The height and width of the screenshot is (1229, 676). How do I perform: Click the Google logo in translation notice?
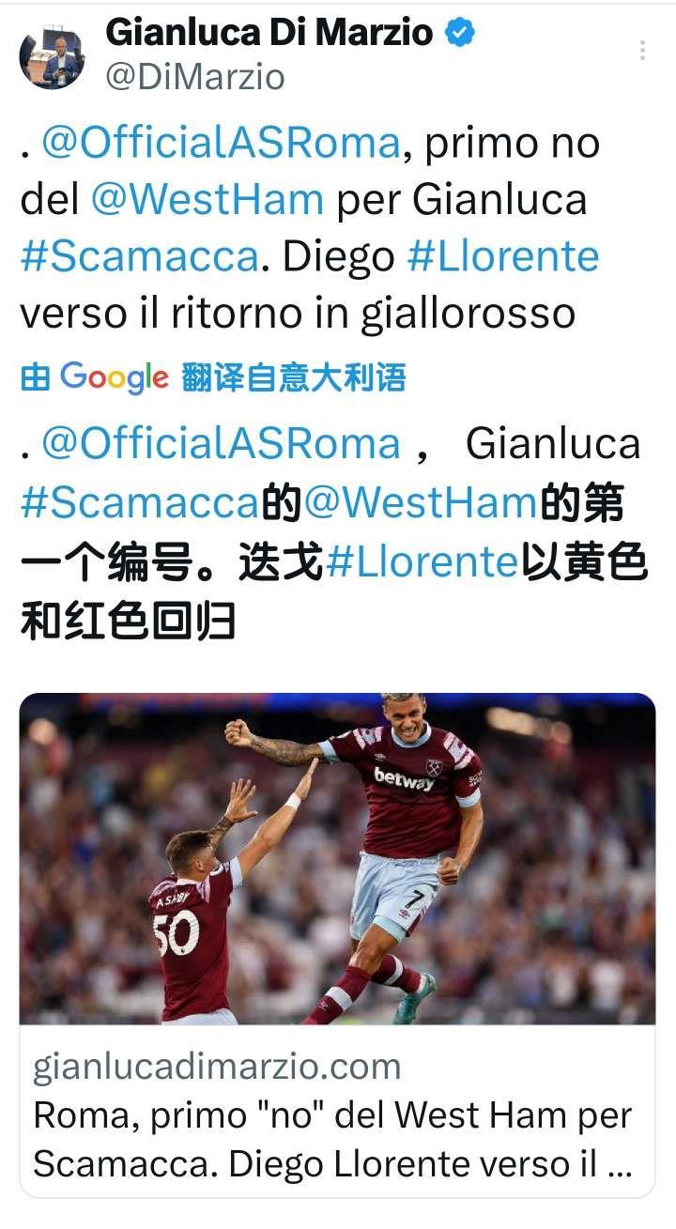[115, 377]
